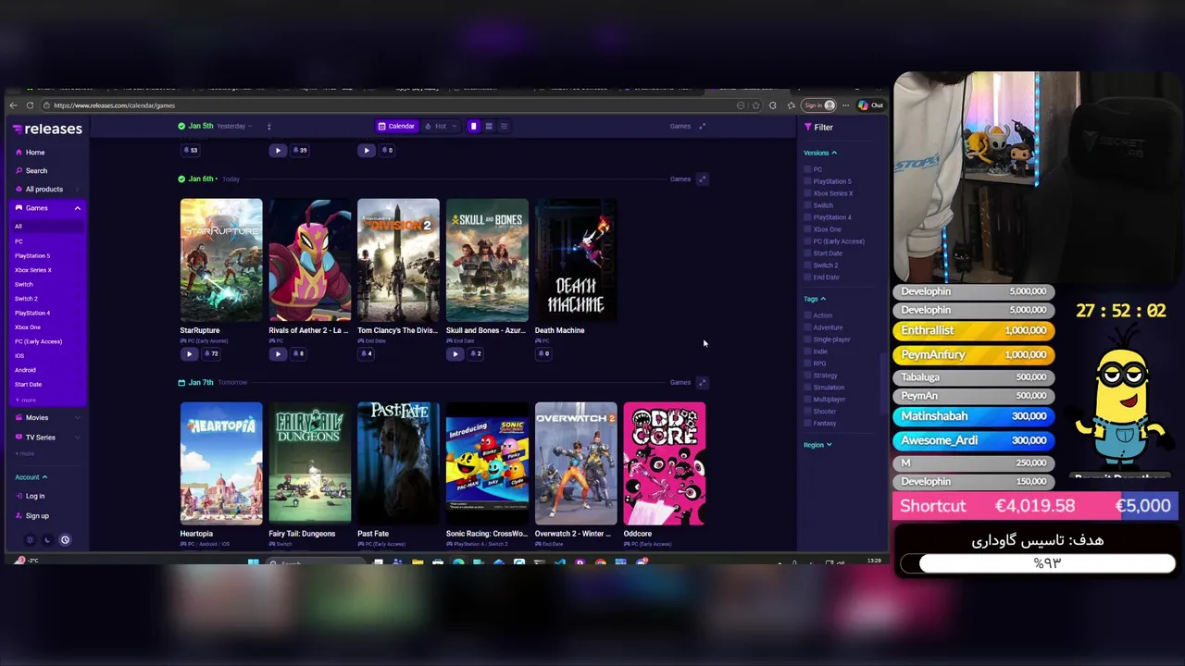Expand the Jan 5th Games section fullscreen

(x=702, y=126)
